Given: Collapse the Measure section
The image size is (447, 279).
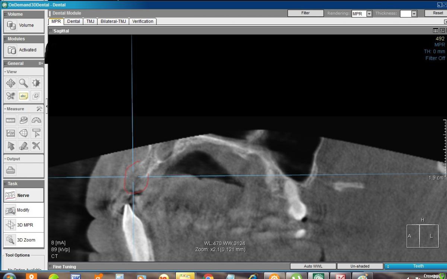Looking at the screenshot, I should pyautogui.click(x=5, y=109).
